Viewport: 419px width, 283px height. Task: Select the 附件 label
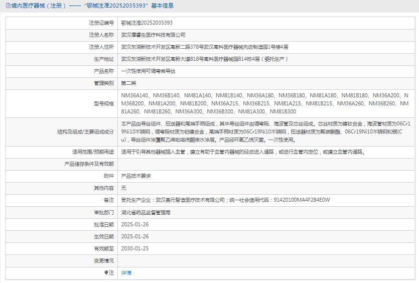pos(109,176)
